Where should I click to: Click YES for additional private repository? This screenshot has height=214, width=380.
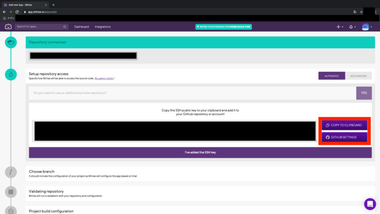364,93
